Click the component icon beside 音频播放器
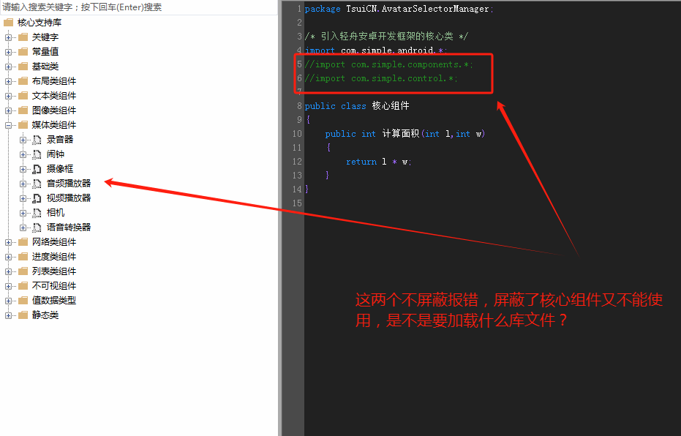The height and width of the screenshot is (436, 681). pos(37,184)
